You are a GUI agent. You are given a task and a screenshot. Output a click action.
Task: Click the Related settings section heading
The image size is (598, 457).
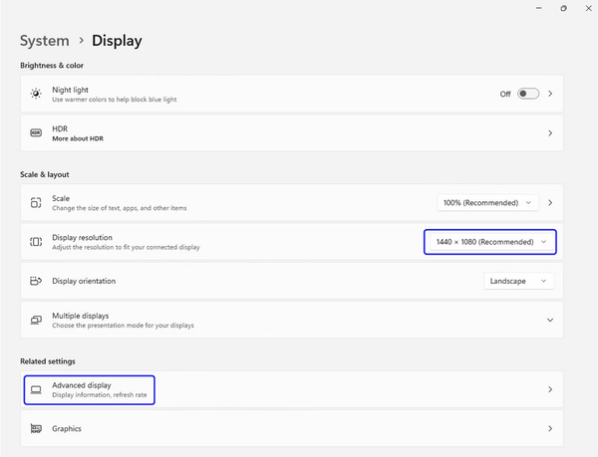[48, 361]
